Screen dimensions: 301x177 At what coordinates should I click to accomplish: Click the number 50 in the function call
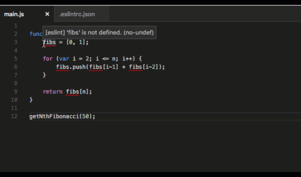pos(86,116)
